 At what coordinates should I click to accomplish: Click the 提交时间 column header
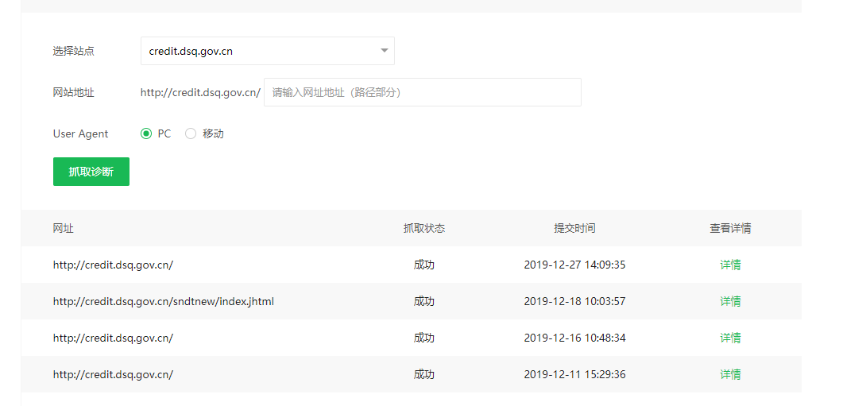coord(574,228)
